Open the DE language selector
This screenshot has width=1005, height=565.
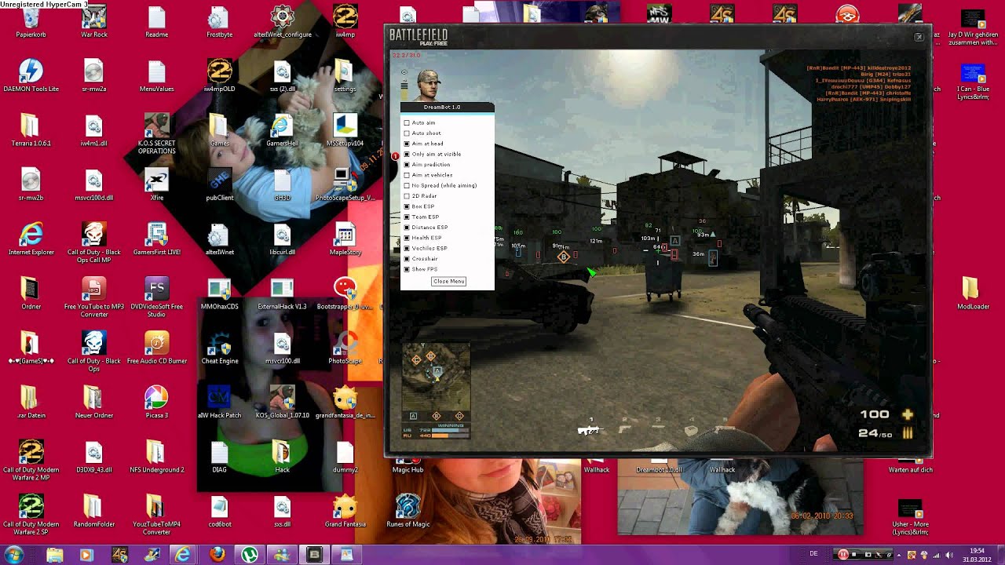pyautogui.click(x=813, y=554)
